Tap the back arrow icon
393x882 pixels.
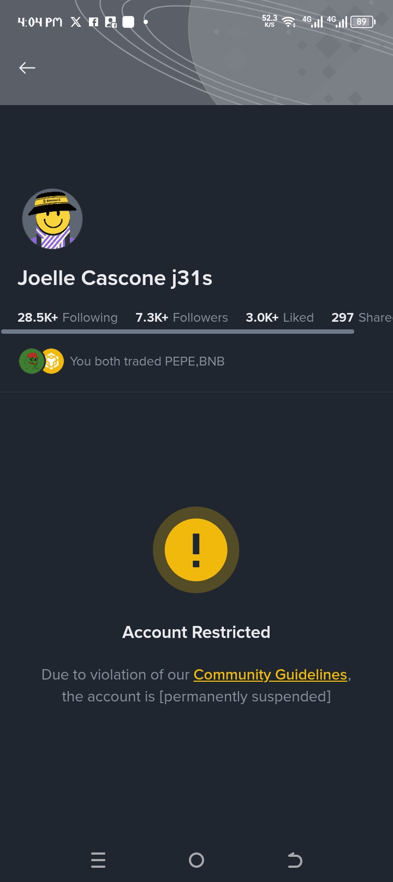(x=27, y=68)
